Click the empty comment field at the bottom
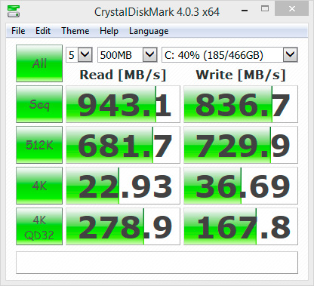 (157, 263)
